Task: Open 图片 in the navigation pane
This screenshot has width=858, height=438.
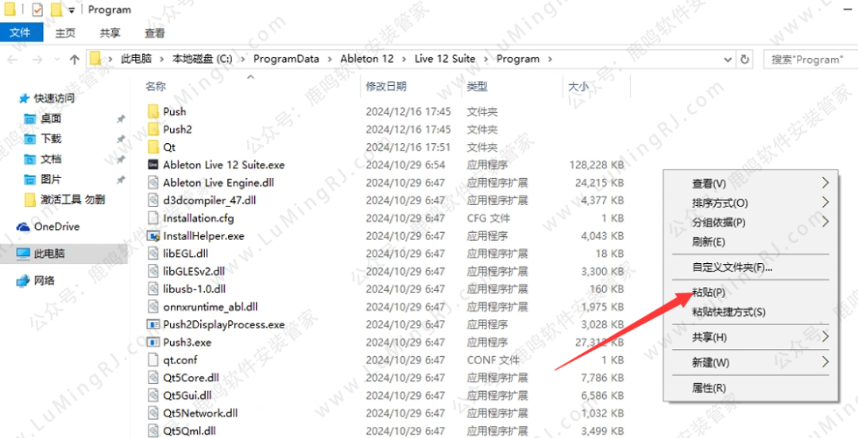Action: coord(51,179)
